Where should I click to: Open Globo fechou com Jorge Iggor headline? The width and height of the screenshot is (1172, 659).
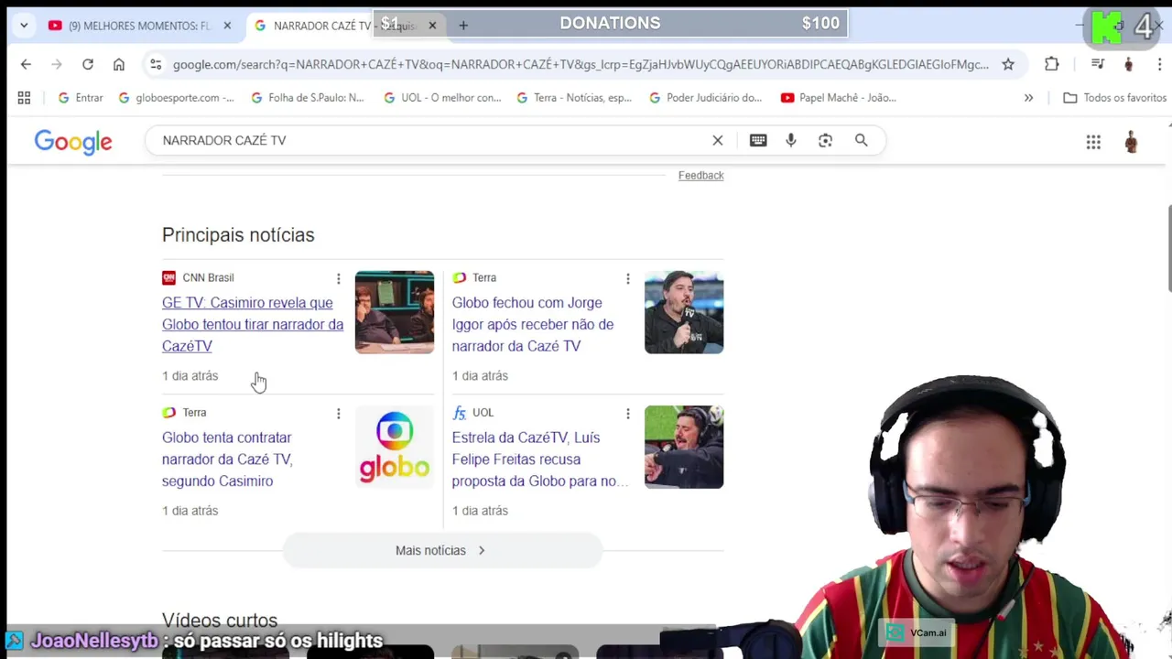533,324
